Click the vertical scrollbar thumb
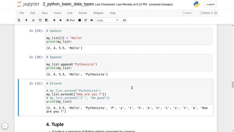Image resolution: width=234 pixels, height=132 pixels. (233, 85)
